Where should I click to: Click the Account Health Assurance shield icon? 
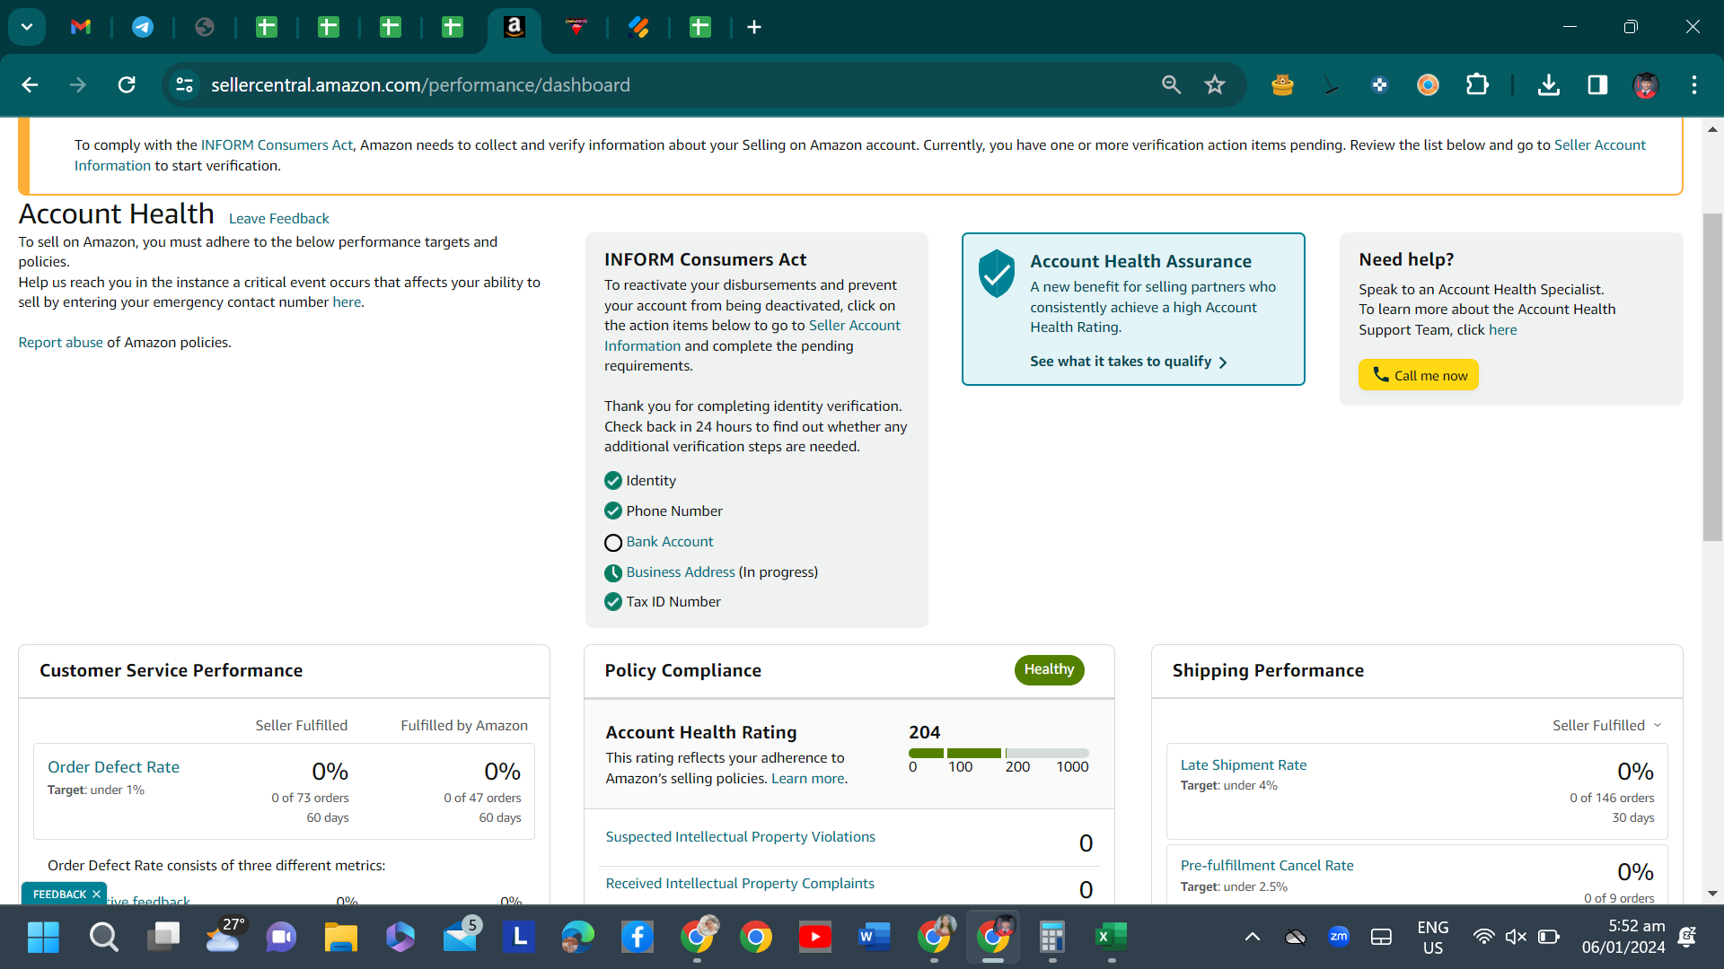(997, 274)
